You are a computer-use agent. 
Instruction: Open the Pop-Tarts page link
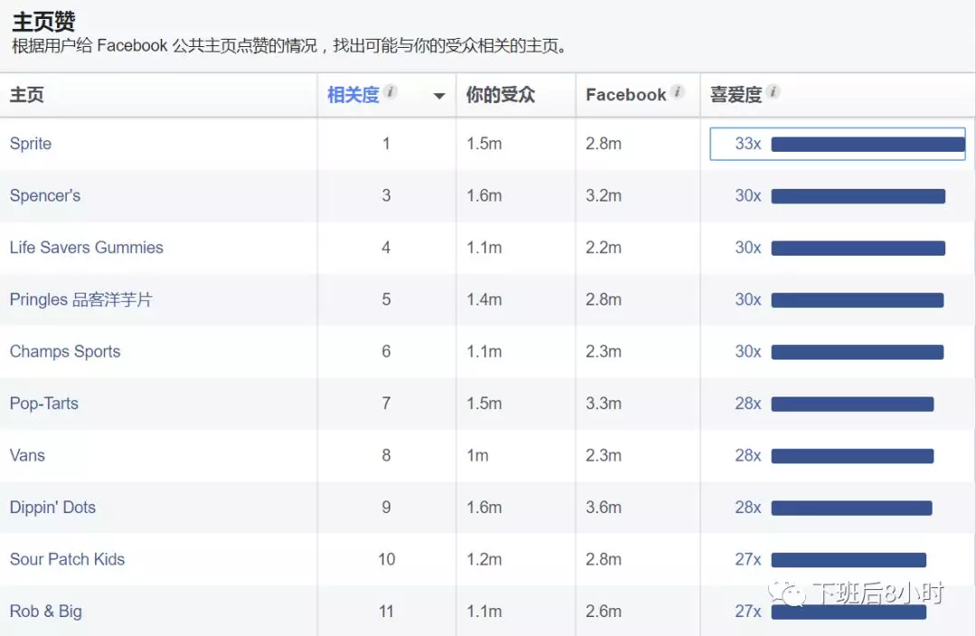tap(43, 403)
